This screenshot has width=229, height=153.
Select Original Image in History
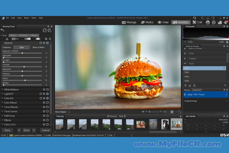pyautogui.click(x=206, y=101)
